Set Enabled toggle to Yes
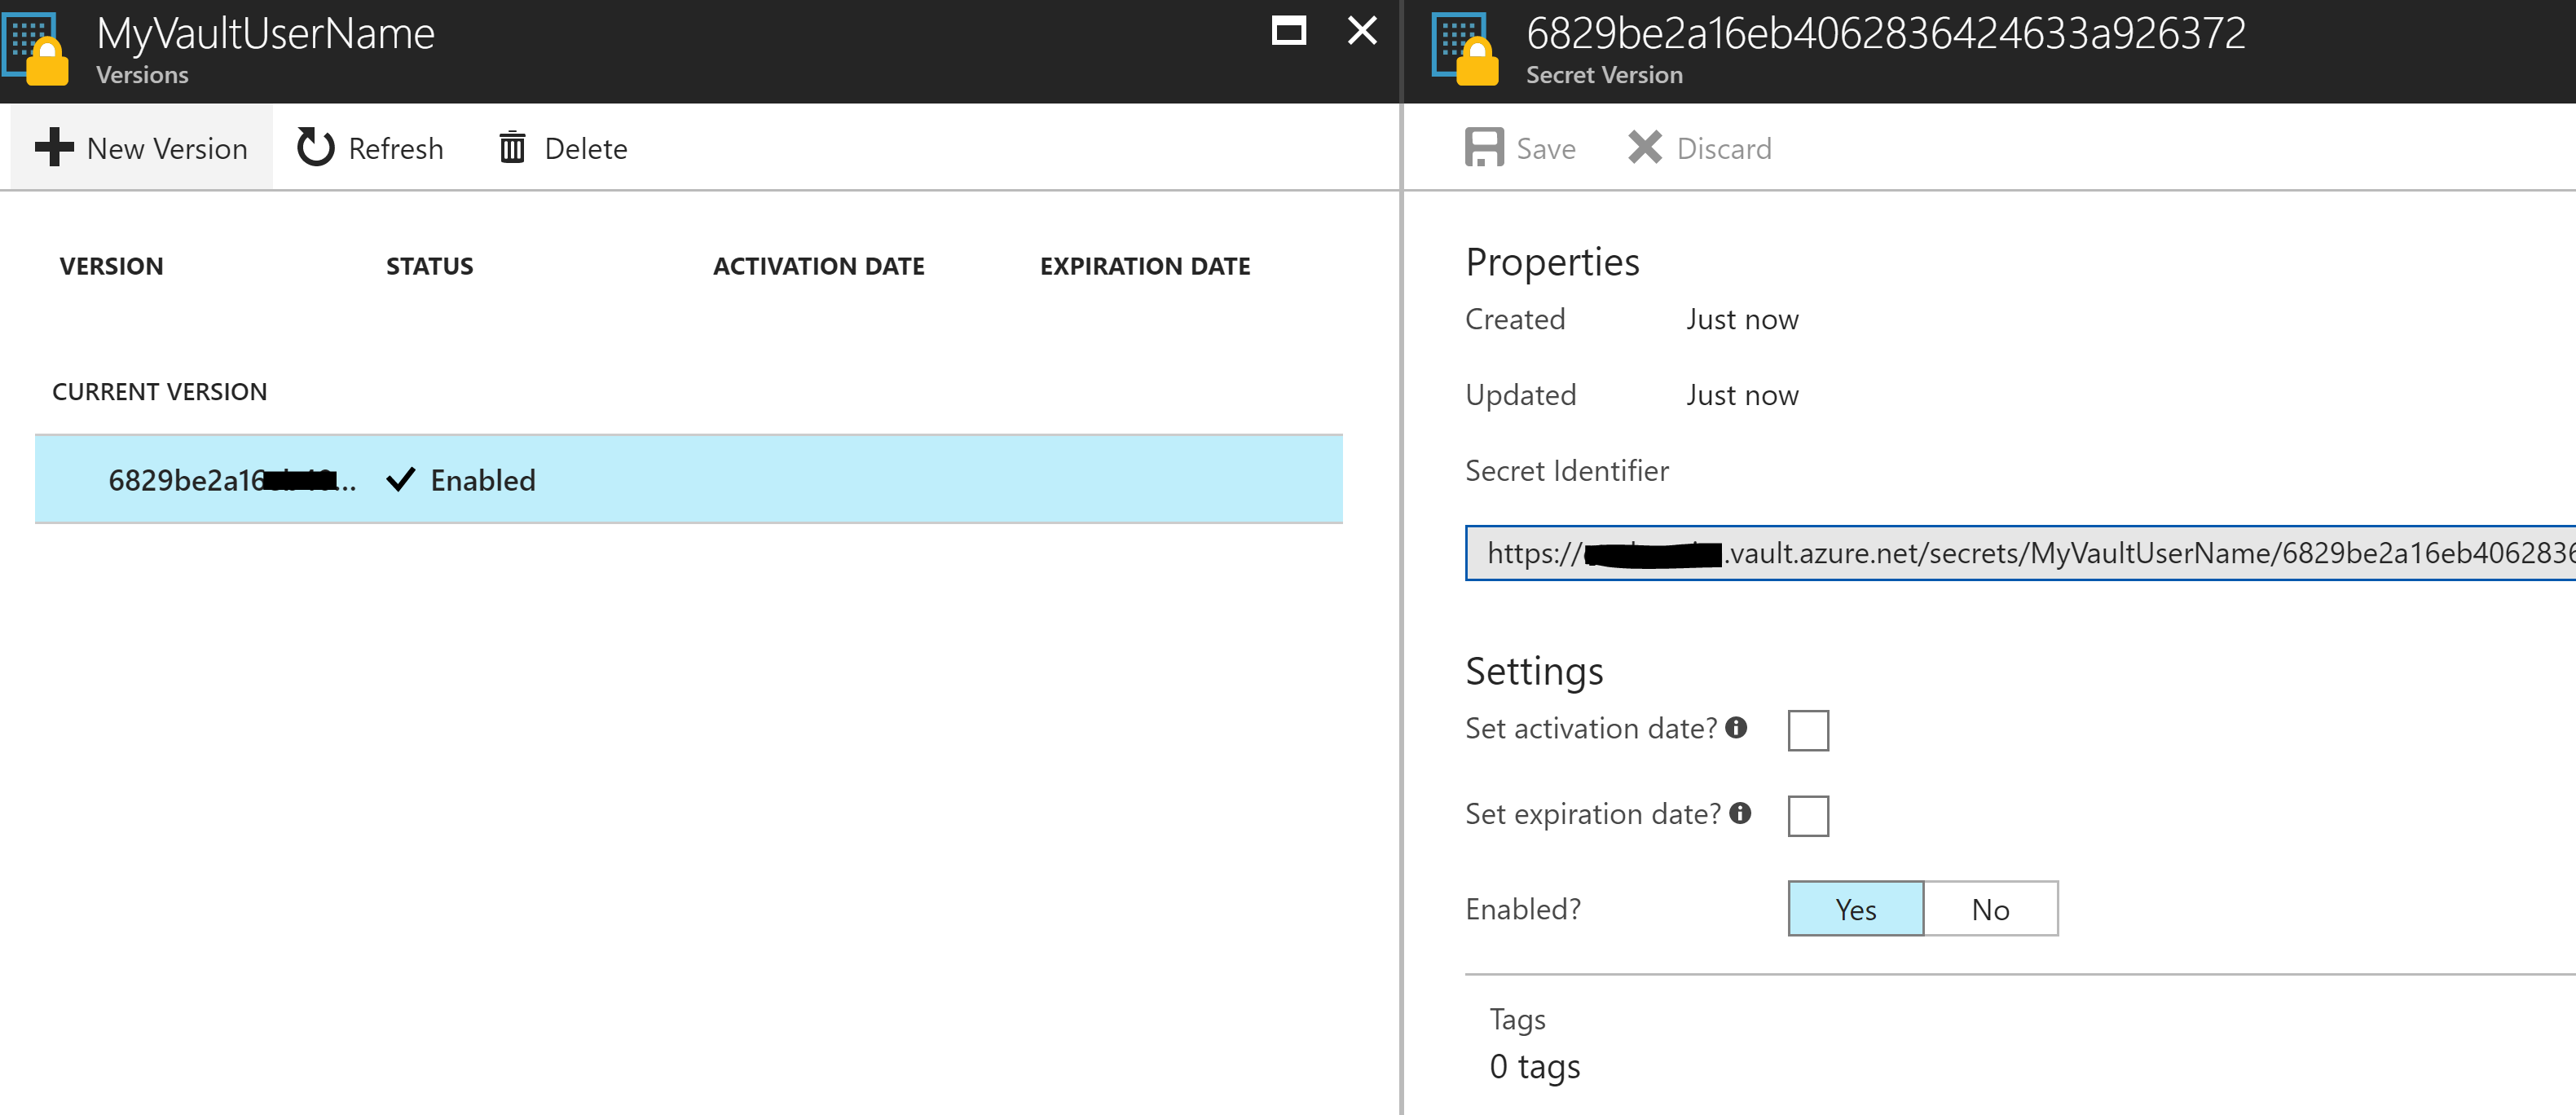Screen dimensions: 2576x1115 coord(1855,908)
